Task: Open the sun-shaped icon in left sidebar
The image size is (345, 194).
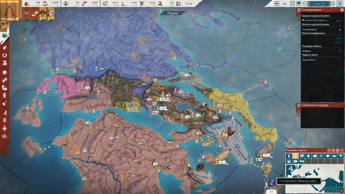Action: (4, 72)
